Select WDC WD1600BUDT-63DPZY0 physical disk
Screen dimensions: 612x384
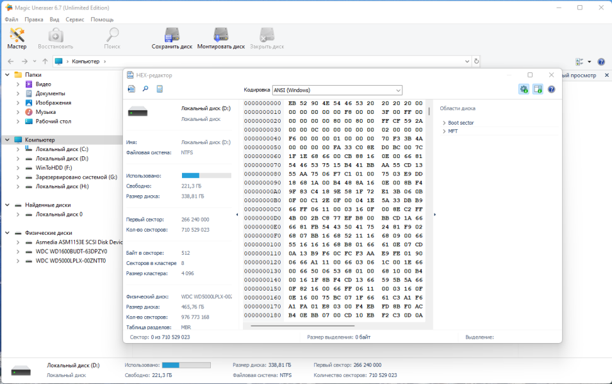[x=71, y=252]
